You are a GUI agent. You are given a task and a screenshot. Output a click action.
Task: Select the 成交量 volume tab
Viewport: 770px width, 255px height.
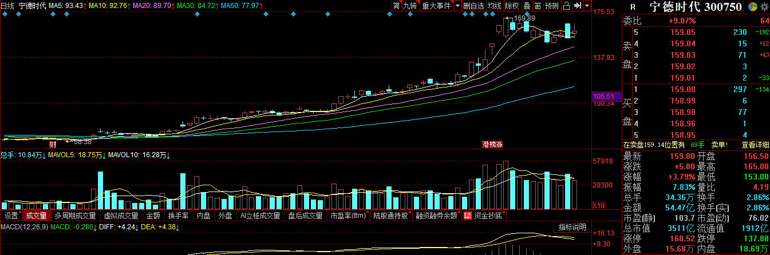coord(36,216)
